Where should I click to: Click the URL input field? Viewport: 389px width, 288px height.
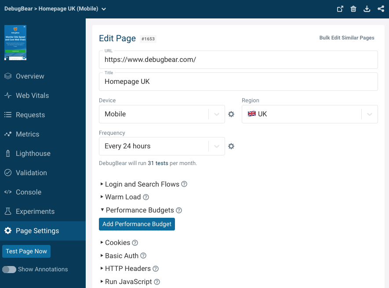click(238, 60)
